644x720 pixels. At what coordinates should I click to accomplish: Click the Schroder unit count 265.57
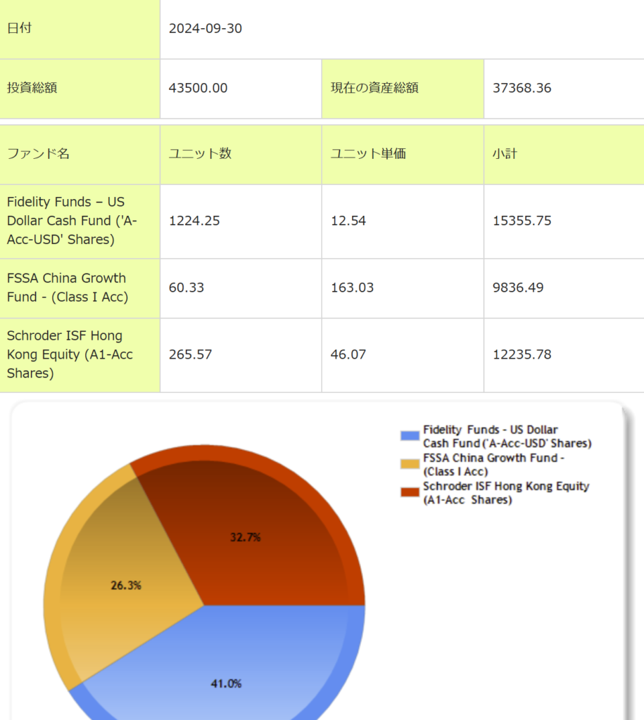click(190, 354)
